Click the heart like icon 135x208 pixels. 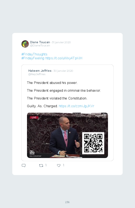(59, 166)
